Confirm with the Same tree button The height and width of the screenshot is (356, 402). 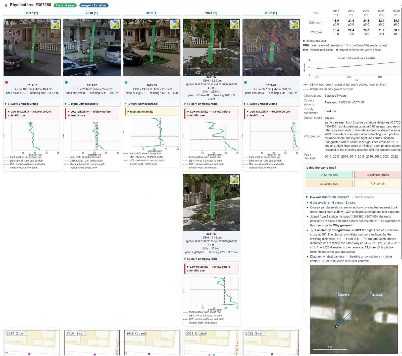tap(329, 175)
